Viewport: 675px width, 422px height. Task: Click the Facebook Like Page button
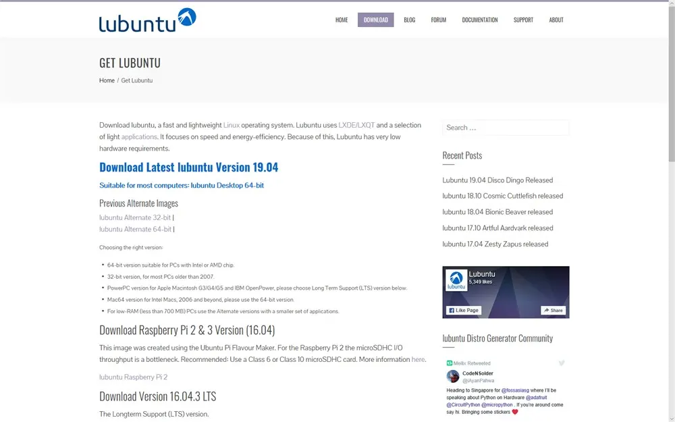[464, 311]
